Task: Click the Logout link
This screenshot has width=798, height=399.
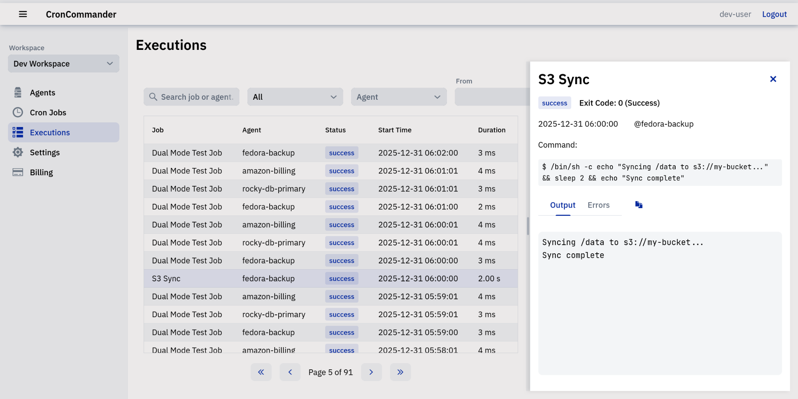Action: [x=774, y=14]
